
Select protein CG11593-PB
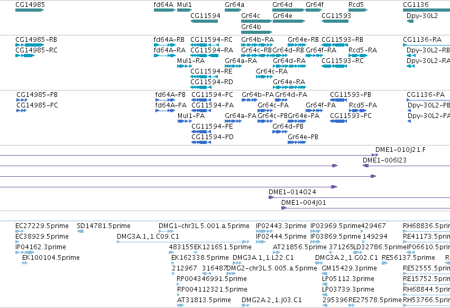coord(338,100)
